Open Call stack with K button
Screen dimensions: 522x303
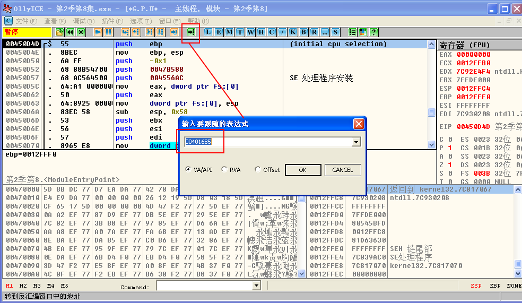click(293, 32)
